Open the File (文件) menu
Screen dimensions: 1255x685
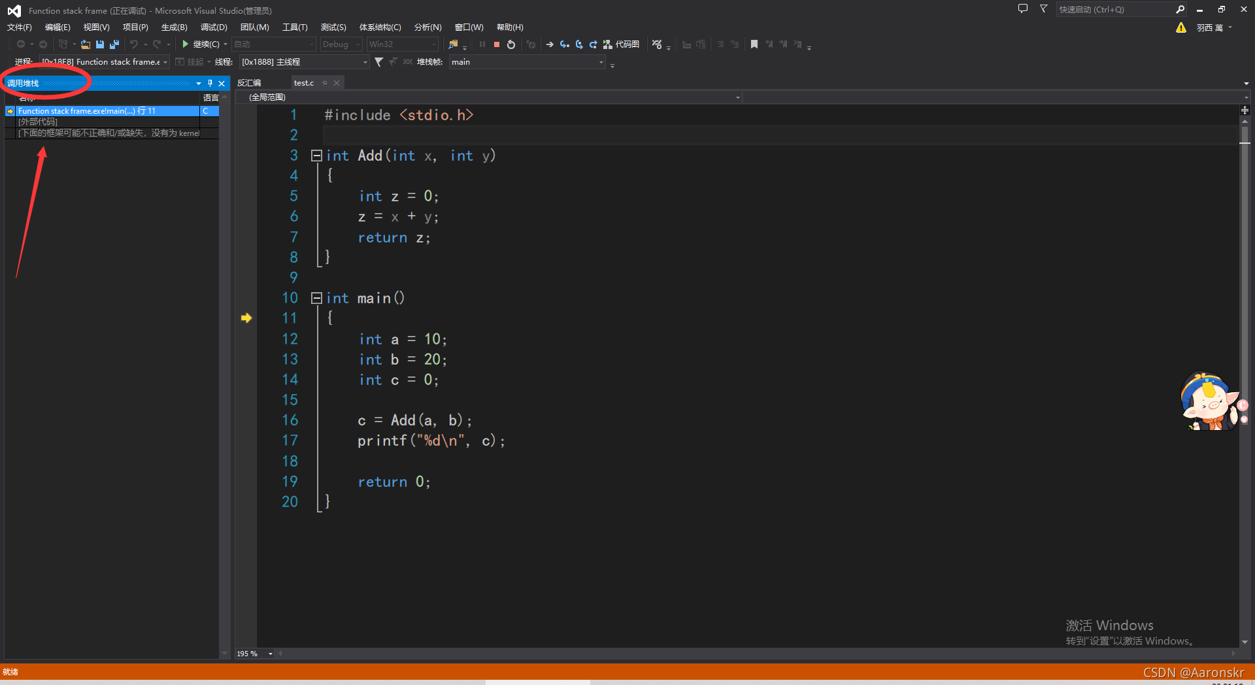coord(20,27)
